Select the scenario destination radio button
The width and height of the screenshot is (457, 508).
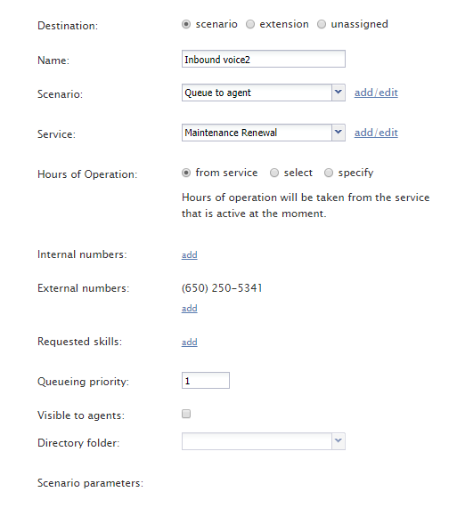(186, 24)
